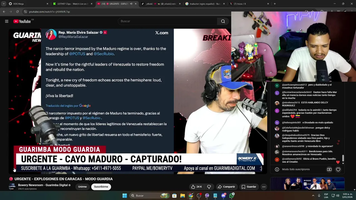Go back with browser back arrow

click(4, 12)
